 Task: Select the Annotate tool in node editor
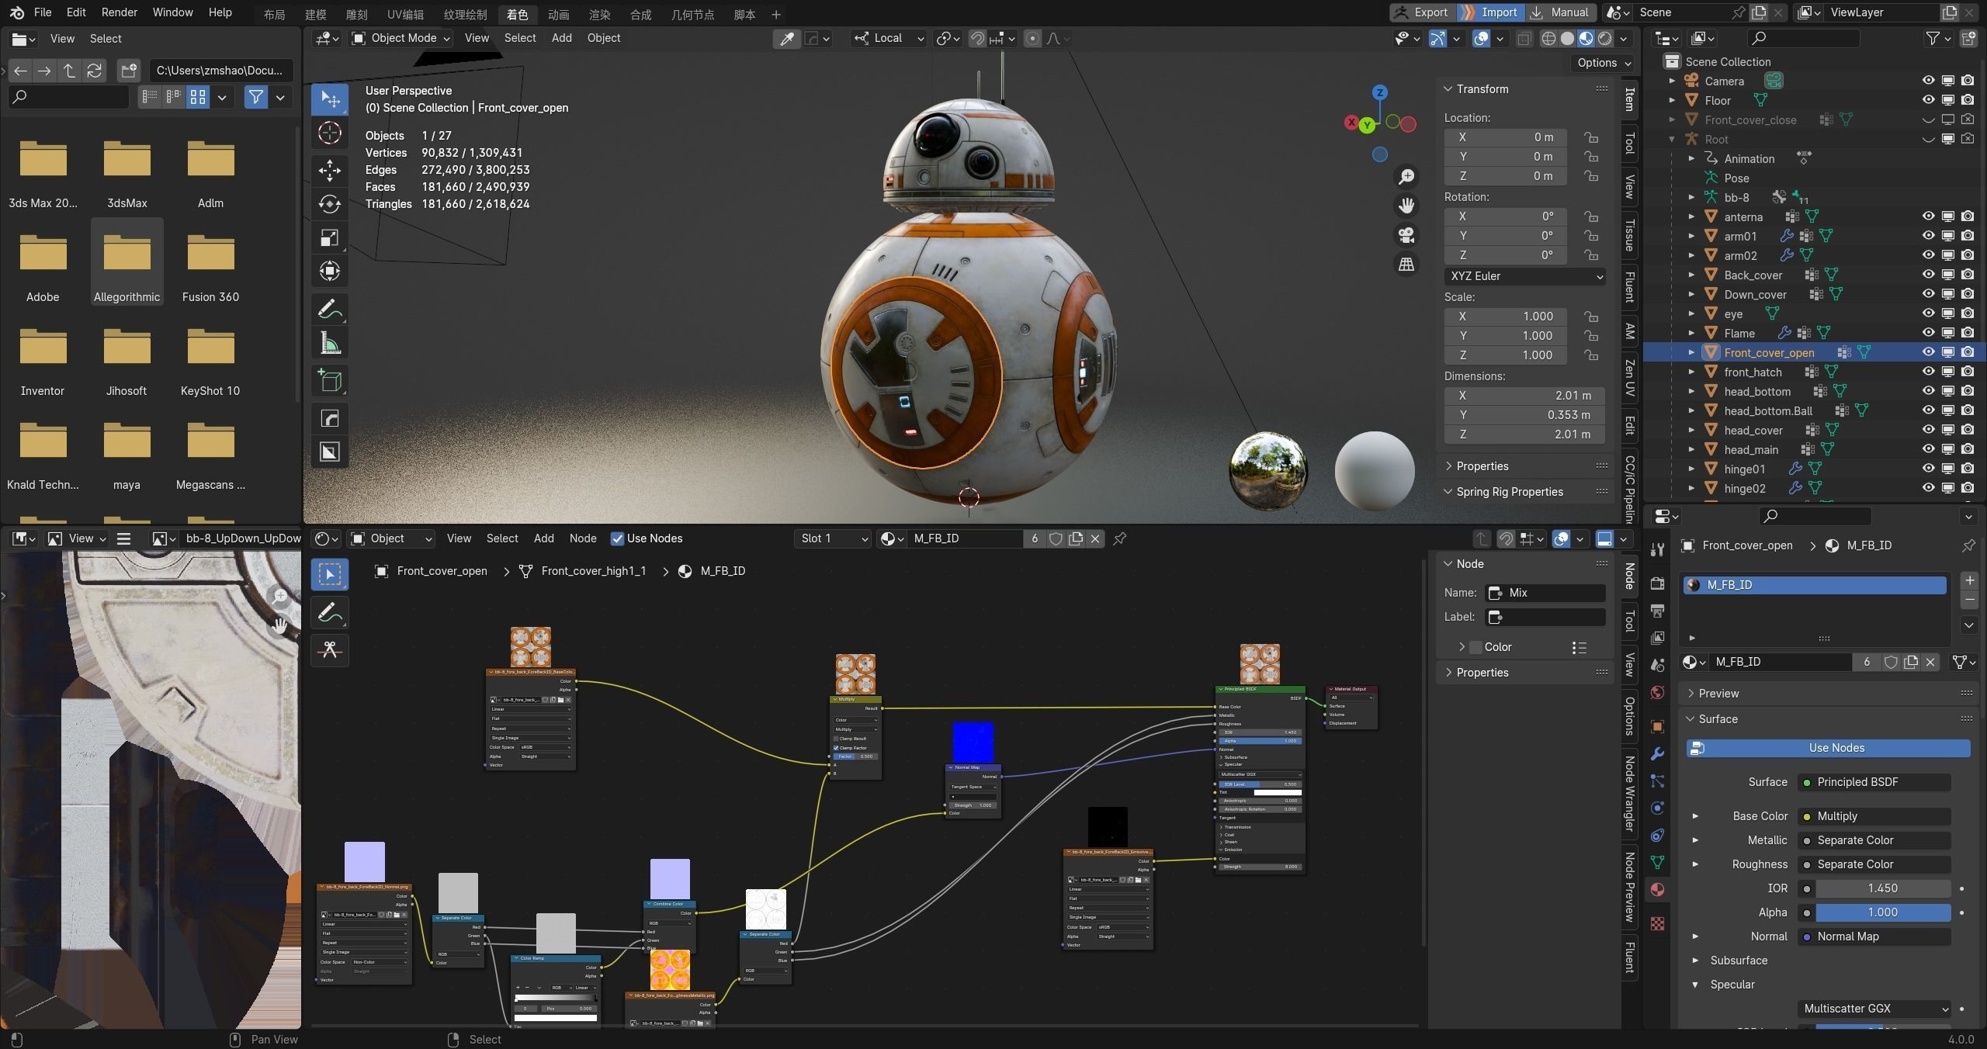pos(330,613)
